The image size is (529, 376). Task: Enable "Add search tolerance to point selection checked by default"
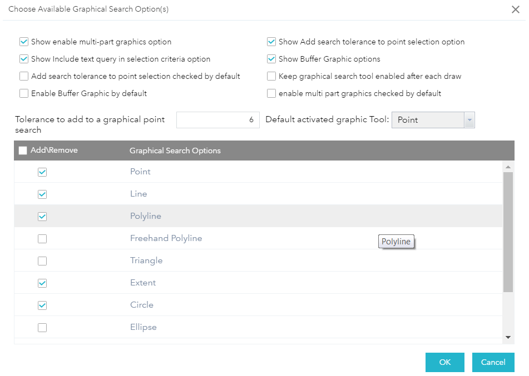click(x=24, y=76)
